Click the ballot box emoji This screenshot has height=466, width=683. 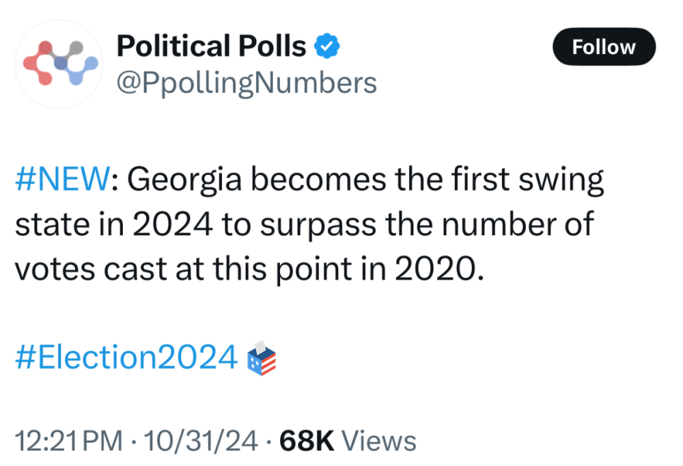point(261,357)
